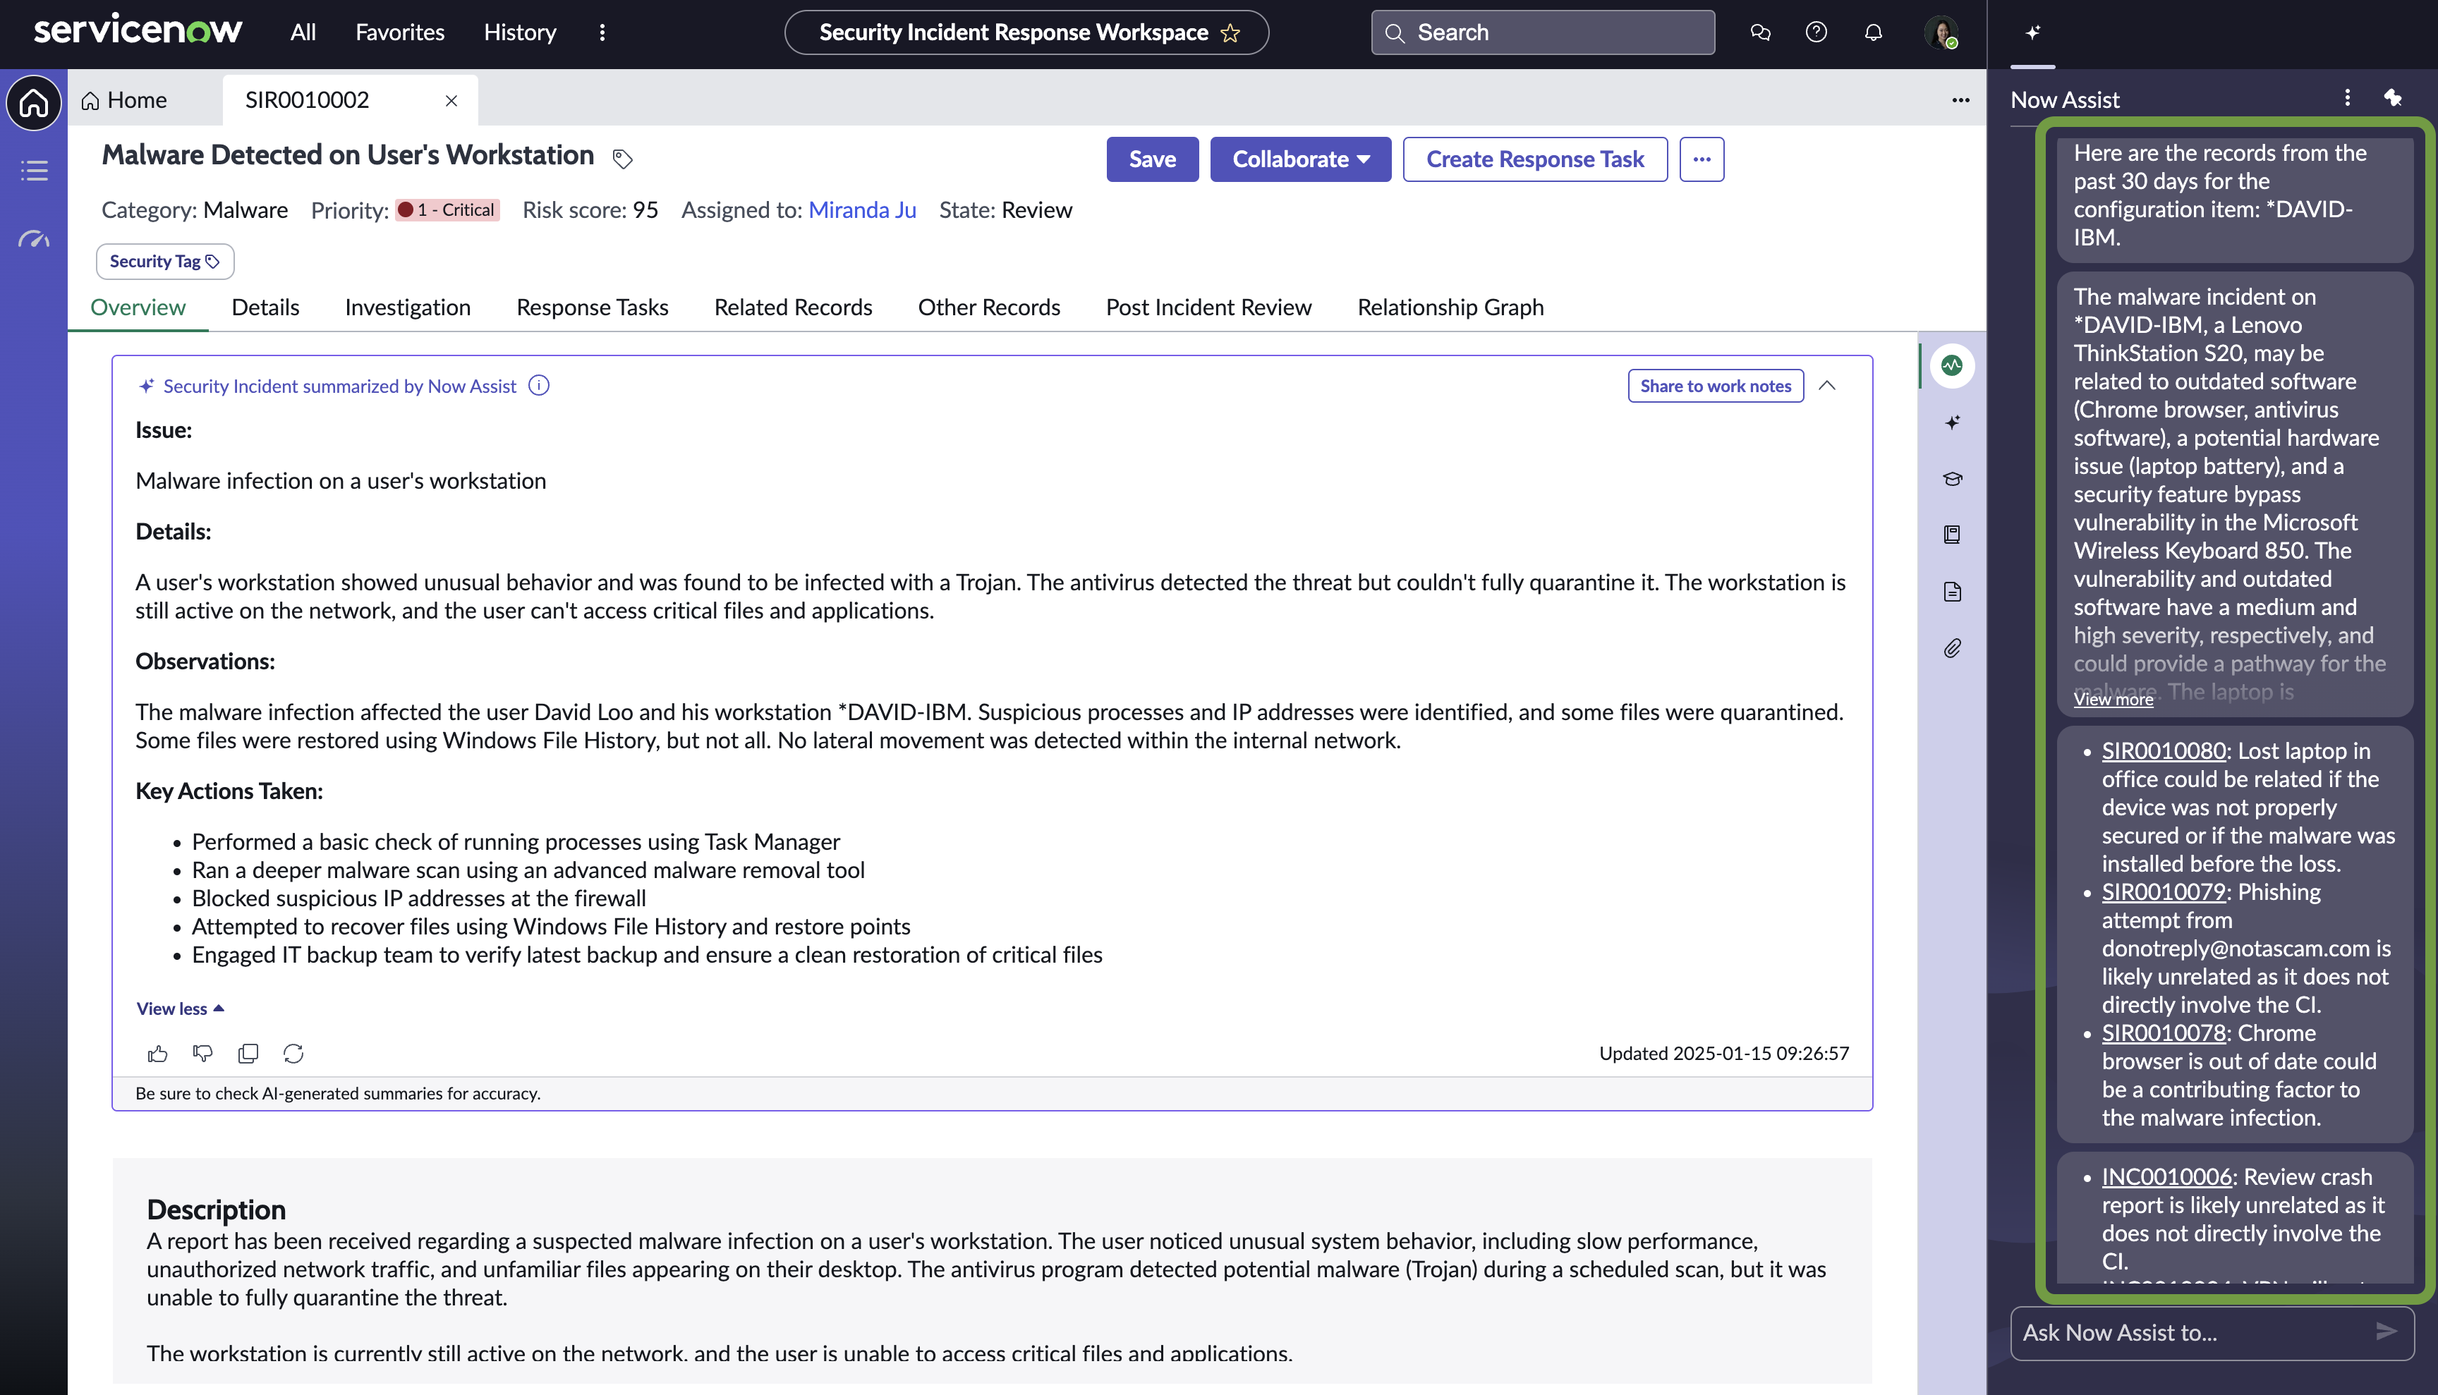Image resolution: width=2438 pixels, height=1395 pixels.
Task: Expand the Collaborate dropdown
Action: point(1300,159)
